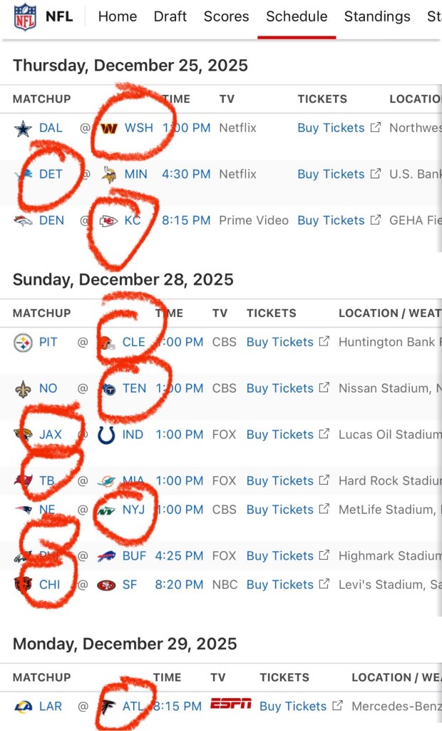Click the ESPN network logo

click(x=230, y=705)
